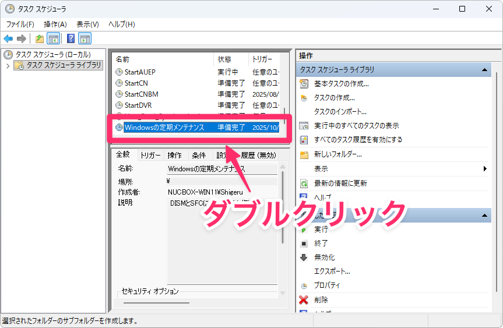This screenshot has height=328, width=503.
Task: Click the back arrow in the toolbar
Action: pos(8,38)
